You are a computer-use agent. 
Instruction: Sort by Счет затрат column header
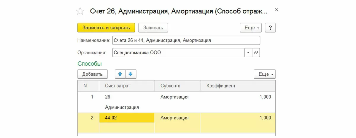(x=117, y=86)
